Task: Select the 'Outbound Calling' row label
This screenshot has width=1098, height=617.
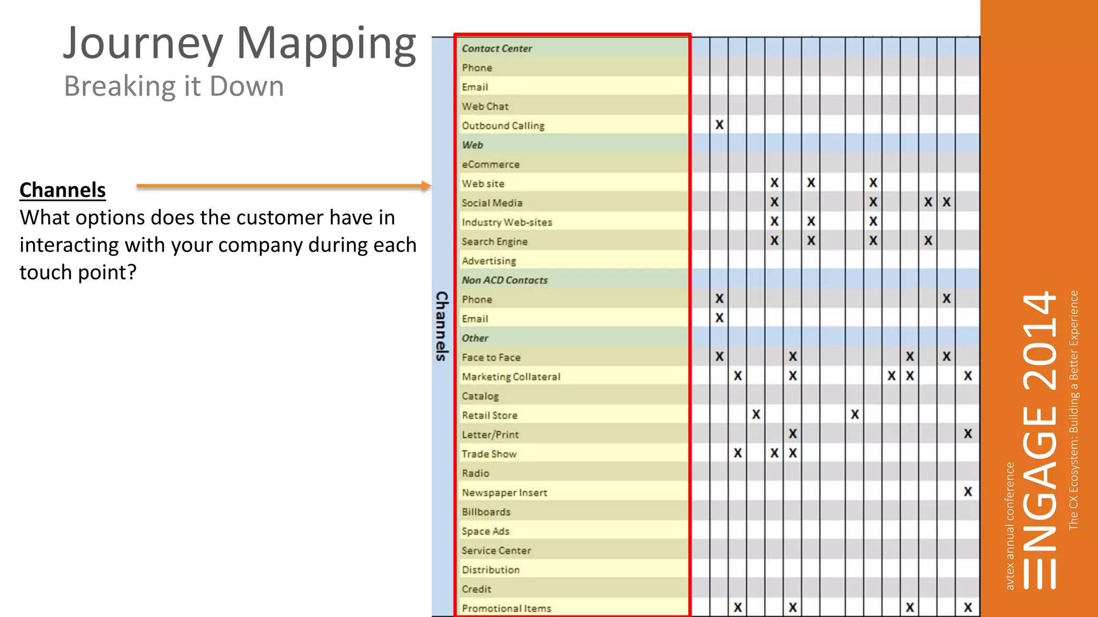Action: click(503, 126)
